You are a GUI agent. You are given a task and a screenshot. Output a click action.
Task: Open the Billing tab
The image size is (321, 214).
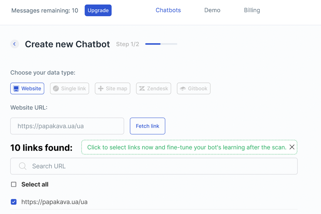(252, 10)
